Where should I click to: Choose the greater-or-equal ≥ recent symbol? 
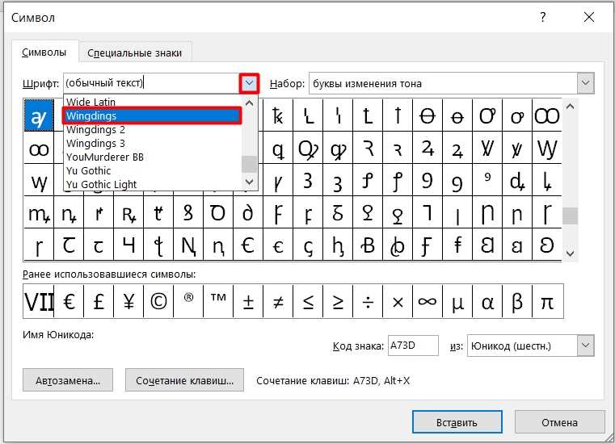point(338,301)
